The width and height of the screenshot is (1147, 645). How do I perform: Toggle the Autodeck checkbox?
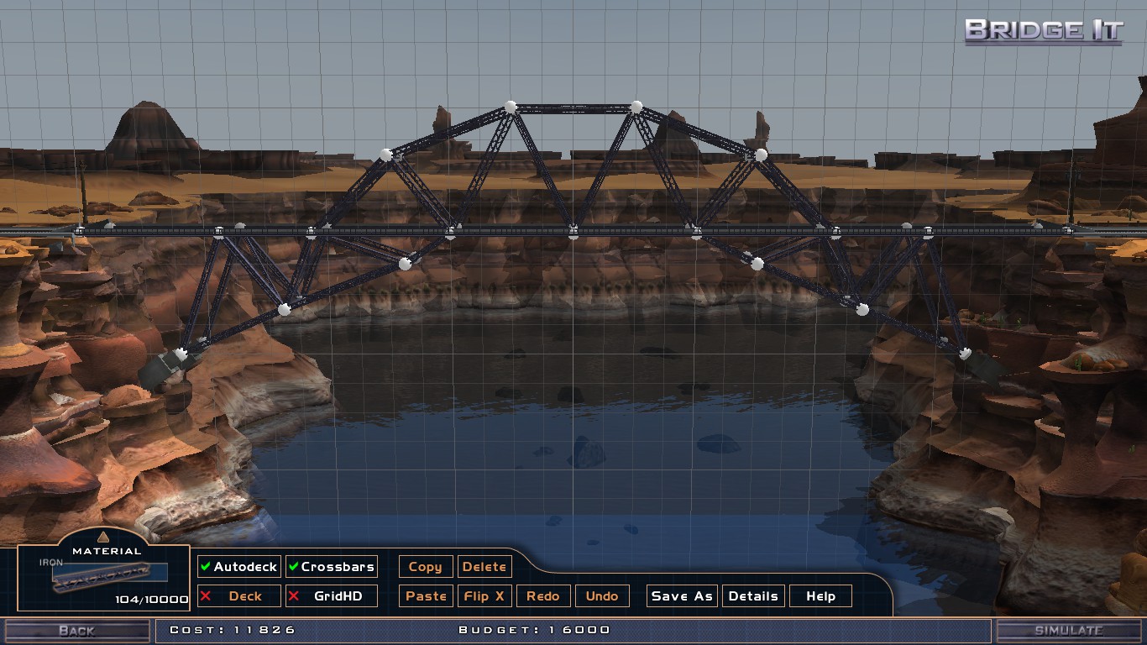[x=238, y=567]
